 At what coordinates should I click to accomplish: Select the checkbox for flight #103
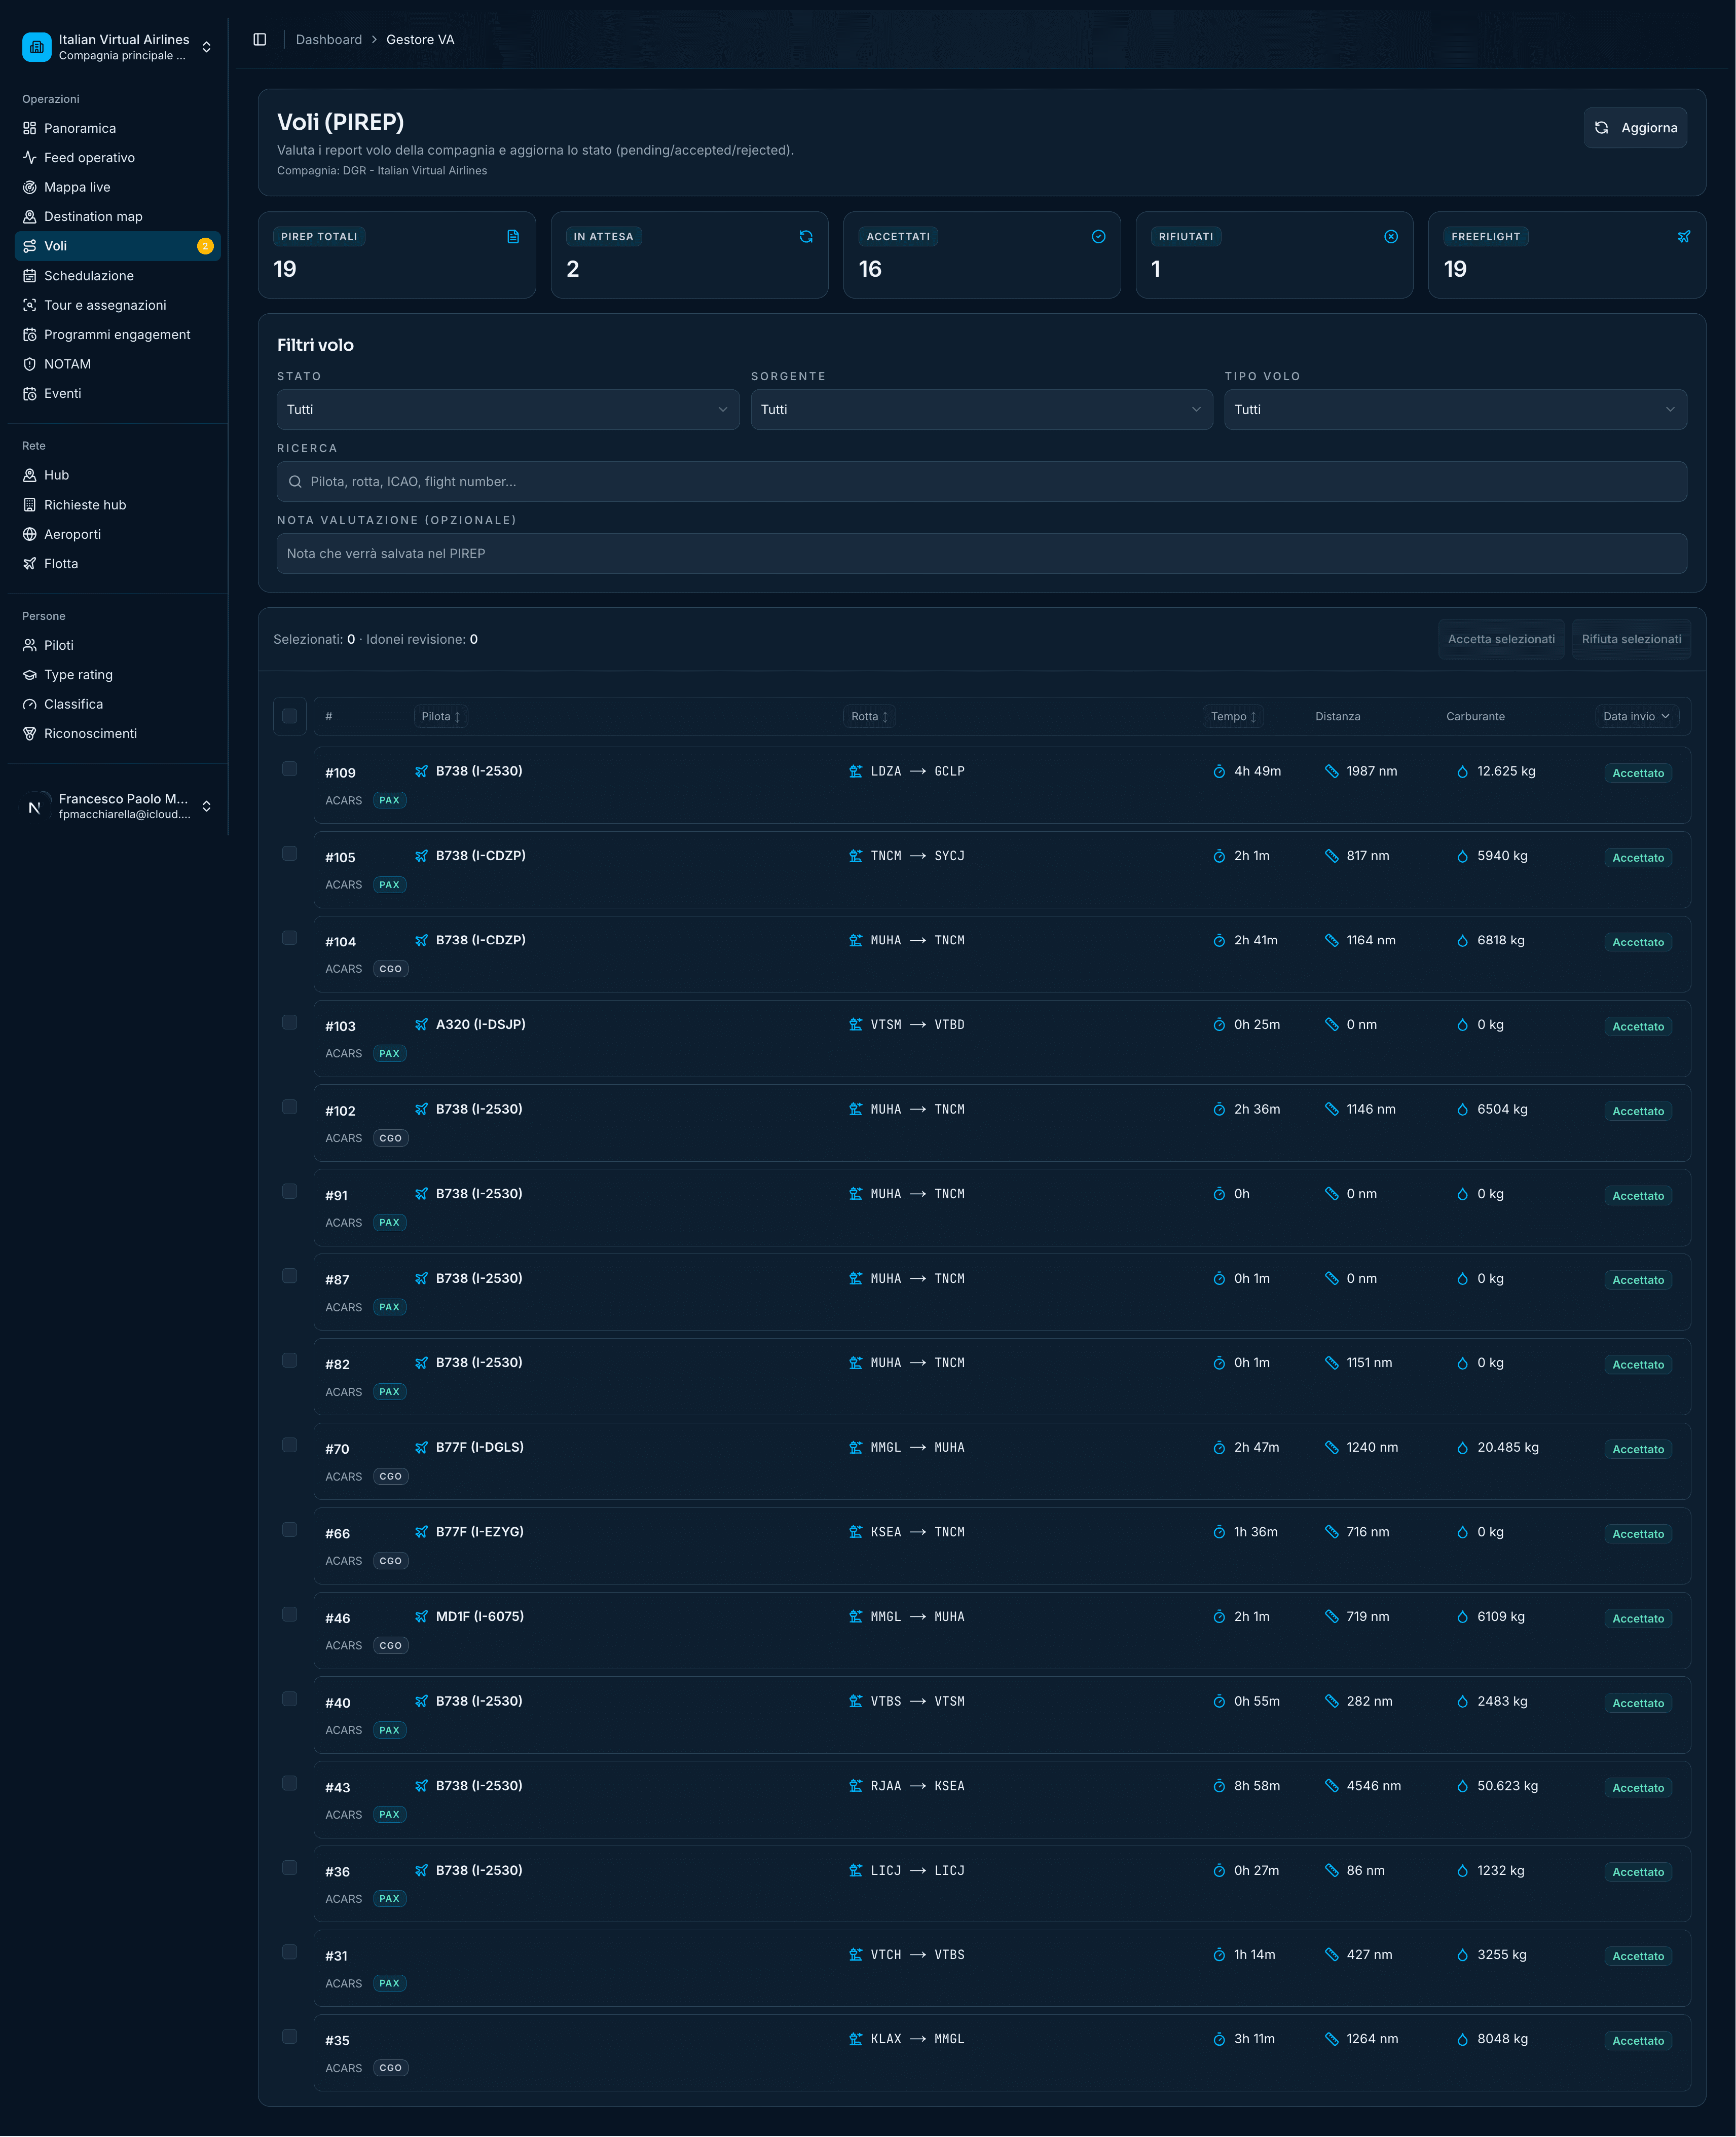click(x=290, y=1022)
